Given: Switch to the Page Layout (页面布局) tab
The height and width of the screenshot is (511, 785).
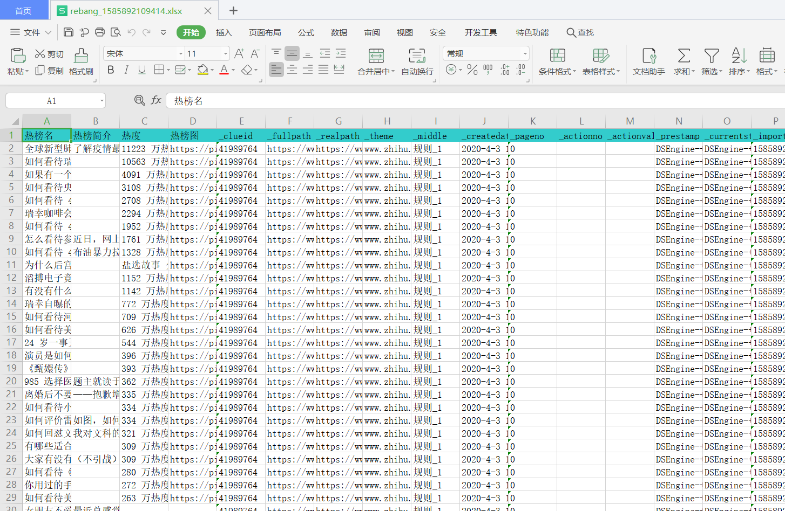Looking at the screenshot, I should (265, 32).
